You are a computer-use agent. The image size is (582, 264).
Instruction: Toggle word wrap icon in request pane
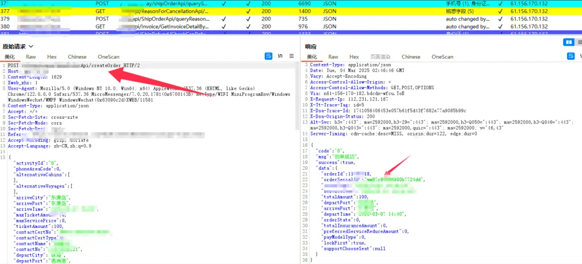click(x=268, y=56)
